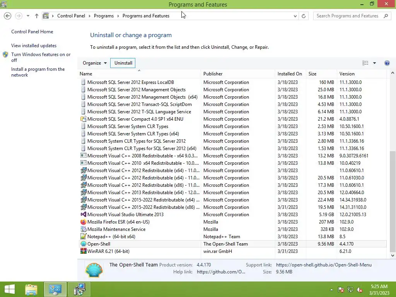
Task: Select SQL Server Compact 4.0 SP1 icon
Action: (x=84, y=119)
